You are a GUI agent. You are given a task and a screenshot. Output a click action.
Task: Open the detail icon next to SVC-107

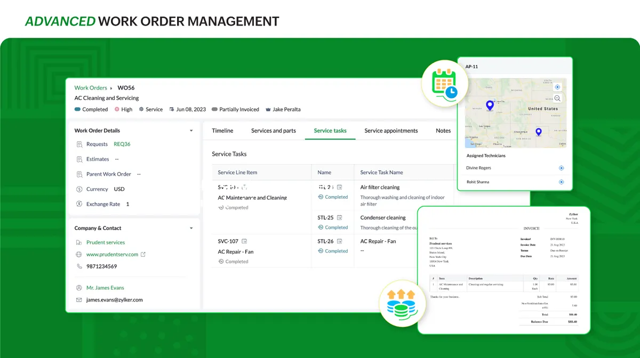[244, 241]
